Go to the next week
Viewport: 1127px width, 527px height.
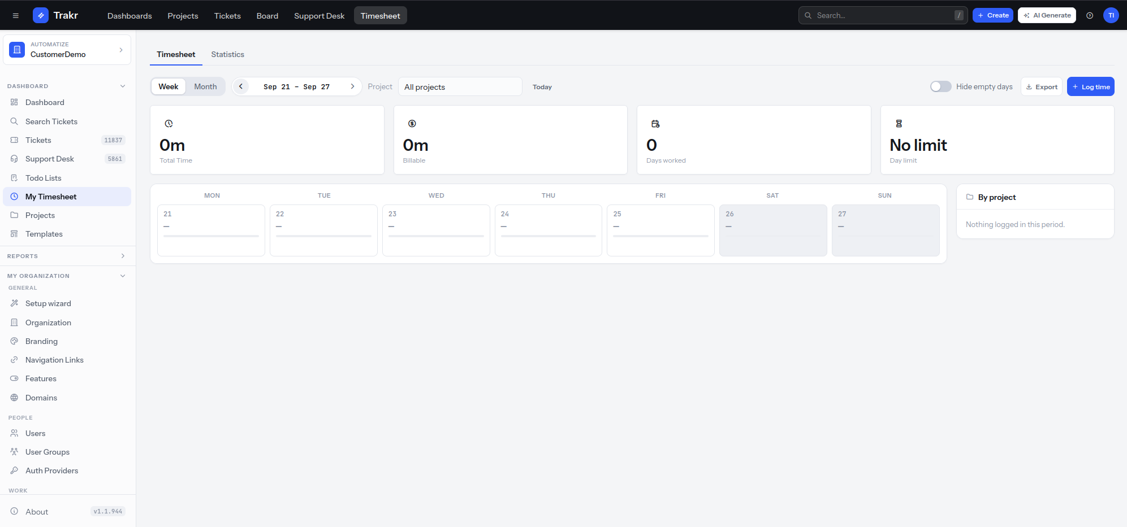pyautogui.click(x=352, y=86)
